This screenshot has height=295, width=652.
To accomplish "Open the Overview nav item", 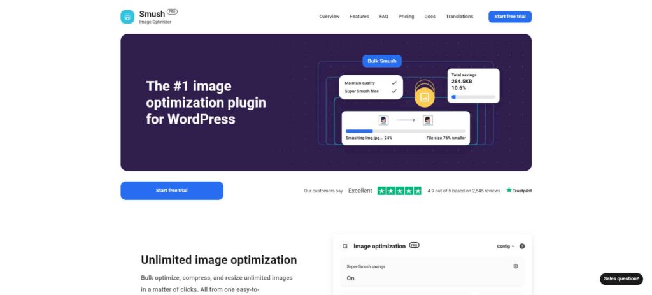I will pyautogui.click(x=329, y=17).
